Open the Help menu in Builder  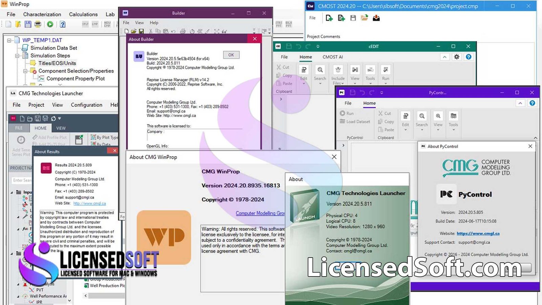click(154, 23)
